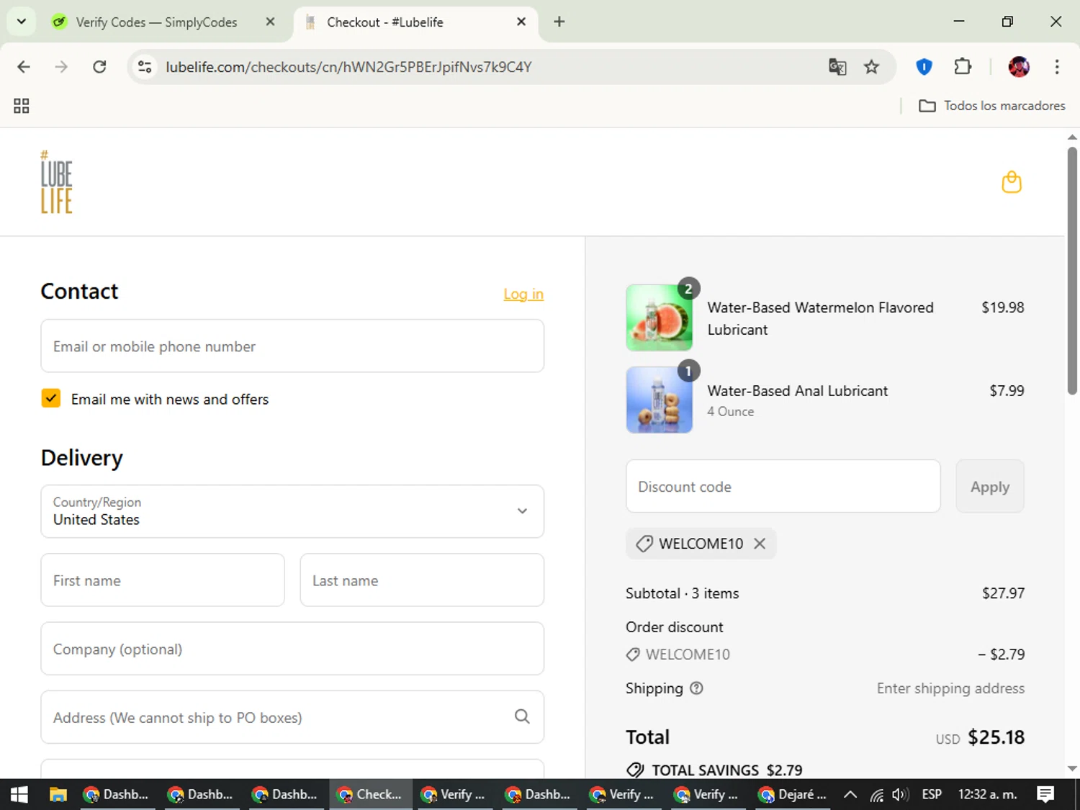
Task: Open the Google Translate icon in address bar
Action: click(x=837, y=67)
